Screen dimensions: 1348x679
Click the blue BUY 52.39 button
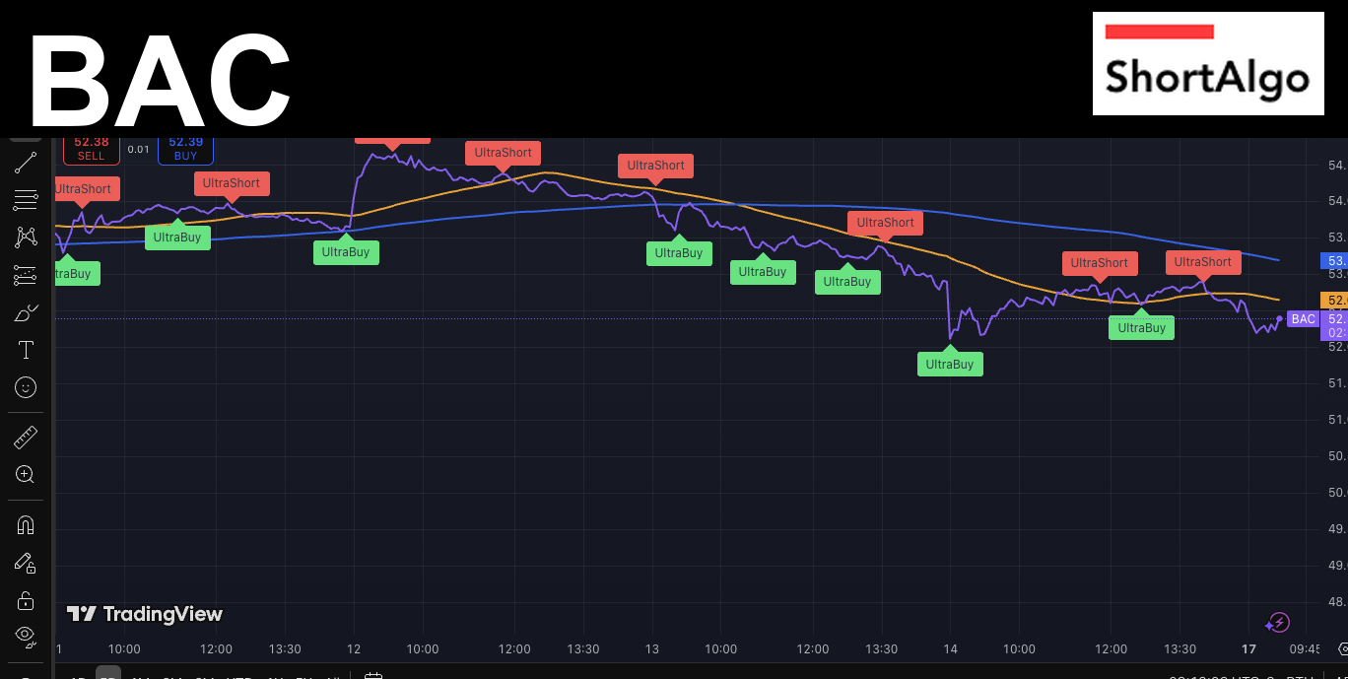pyautogui.click(x=185, y=149)
